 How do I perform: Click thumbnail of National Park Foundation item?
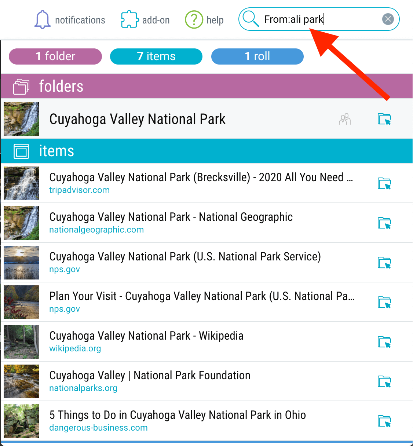pyautogui.click(x=21, y=381)
